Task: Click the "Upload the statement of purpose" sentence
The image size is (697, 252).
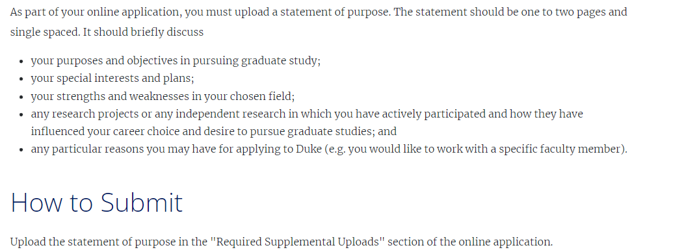Action: coord(282,242)
